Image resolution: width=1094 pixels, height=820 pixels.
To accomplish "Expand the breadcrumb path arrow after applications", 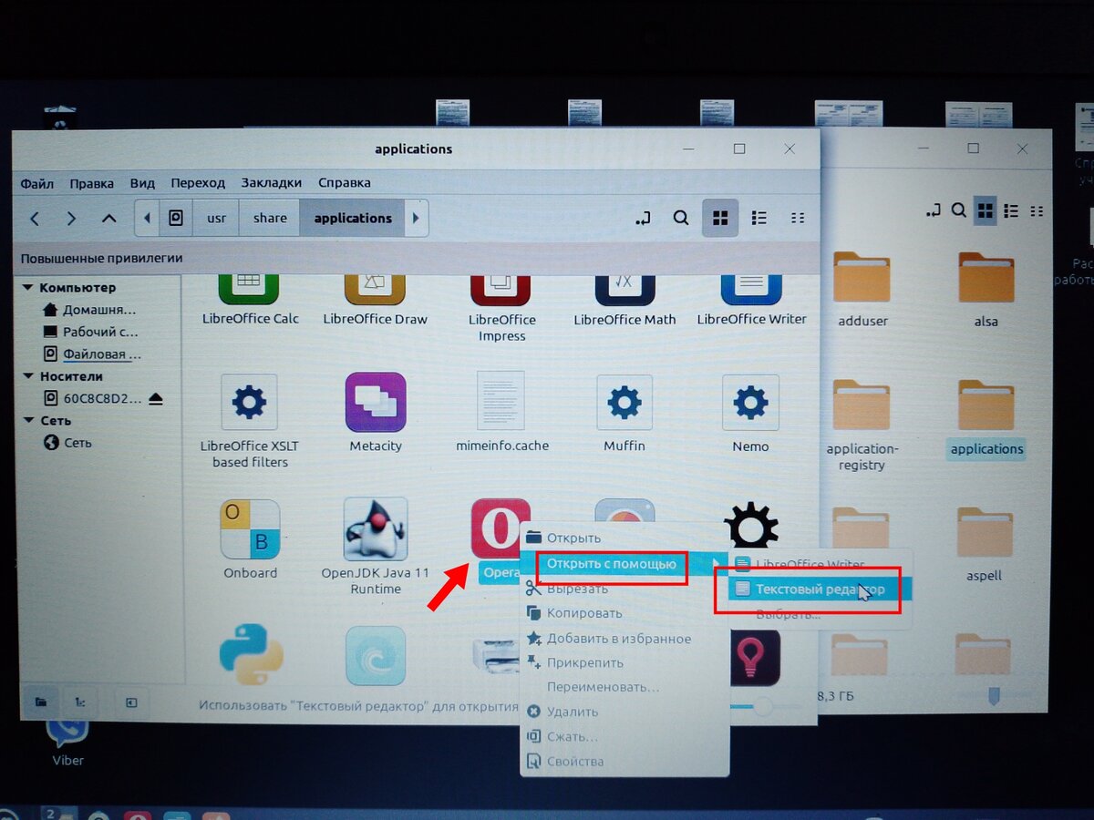I will [x=417, y=218].
